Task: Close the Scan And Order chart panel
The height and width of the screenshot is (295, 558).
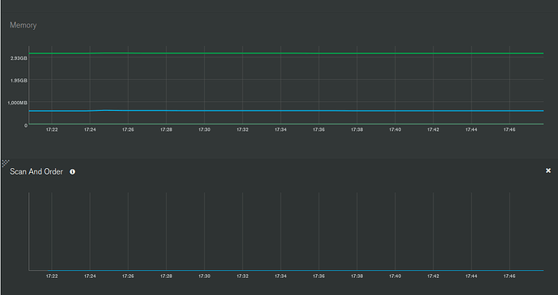Action: pyautogui.click(x=548, y=171)
